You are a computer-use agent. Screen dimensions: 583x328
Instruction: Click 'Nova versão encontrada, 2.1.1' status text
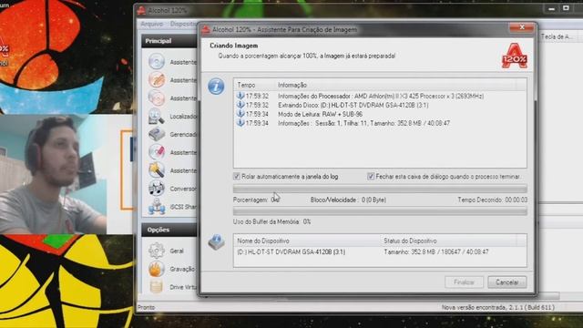click(x=498, y=307)
